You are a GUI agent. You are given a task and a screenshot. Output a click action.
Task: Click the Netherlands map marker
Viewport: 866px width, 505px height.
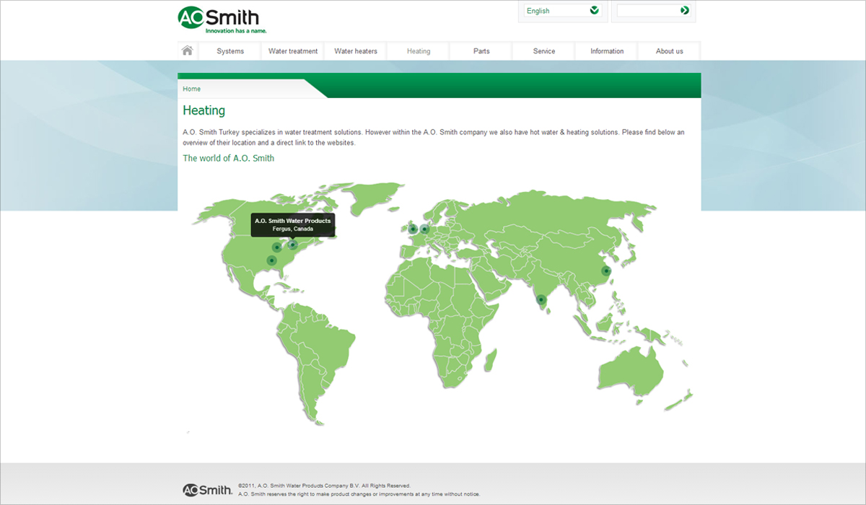(424, 229)
